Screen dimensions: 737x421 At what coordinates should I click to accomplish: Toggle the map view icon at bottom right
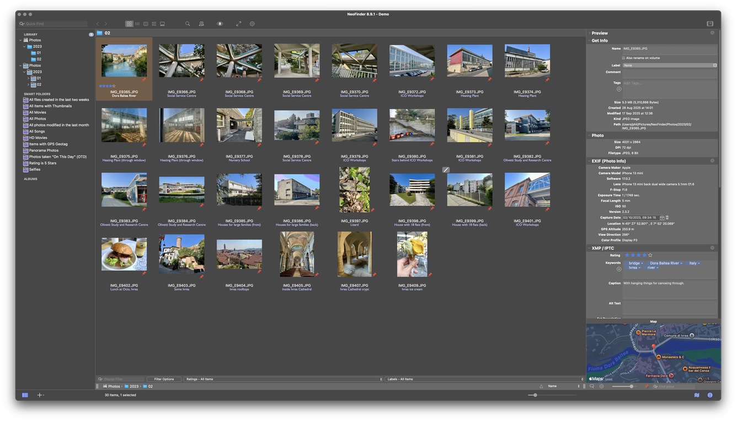[697, 395]
